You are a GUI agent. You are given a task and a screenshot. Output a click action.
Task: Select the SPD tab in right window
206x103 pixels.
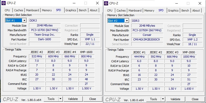(161, 10)
